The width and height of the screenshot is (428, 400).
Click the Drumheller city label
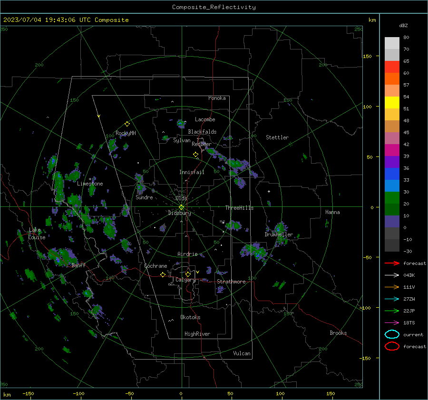pyautogui.click(x=279, y=234)
